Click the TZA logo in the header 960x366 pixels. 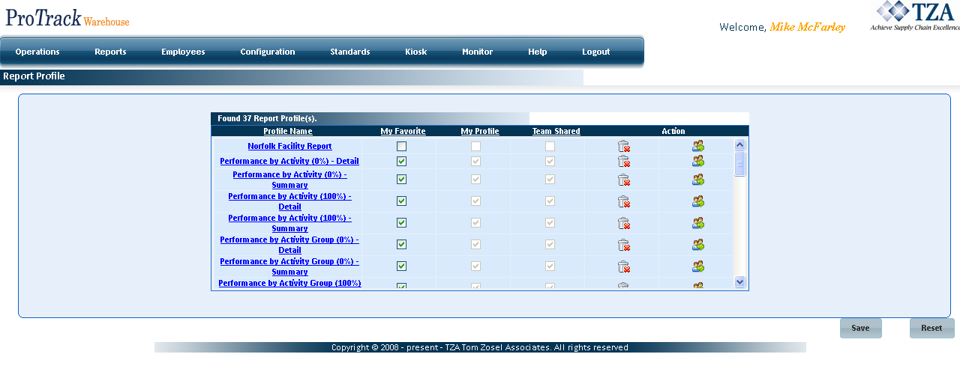(x=914, y=16)
